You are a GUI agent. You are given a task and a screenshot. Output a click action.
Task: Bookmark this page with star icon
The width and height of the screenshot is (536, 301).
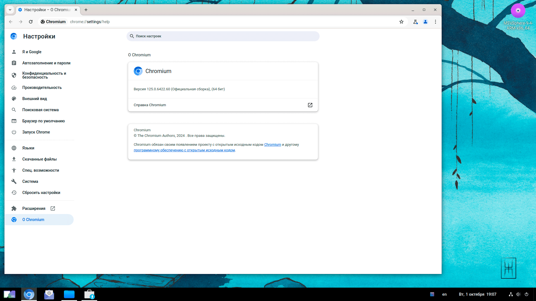point(401,22)
